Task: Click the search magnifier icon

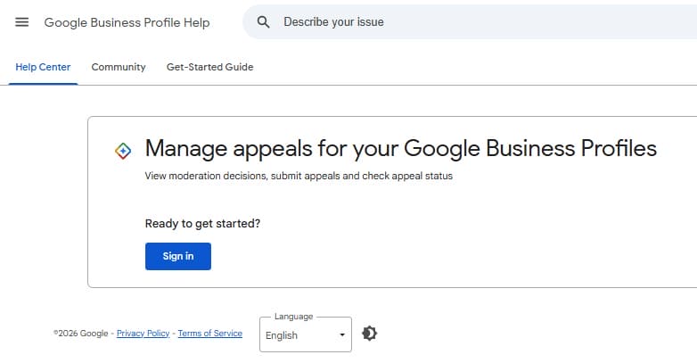Action: pyautogui.click(x=263, y=21)
